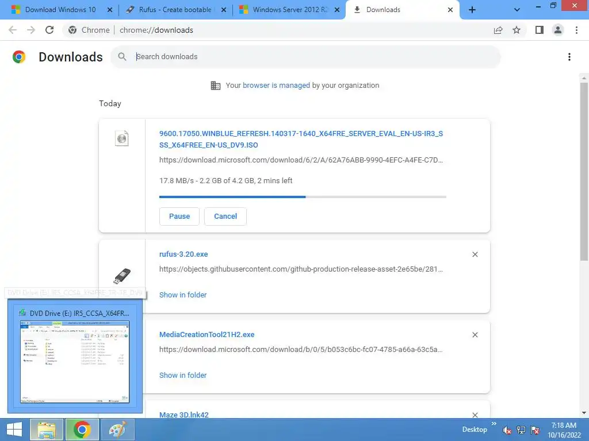Open the MediaCreationTool21H2.exe link
This screenshot has width=589, height=441.
pos(206,335)
